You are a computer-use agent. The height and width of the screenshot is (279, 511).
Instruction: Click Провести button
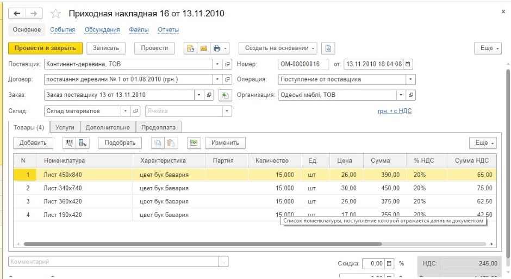(x=154, y=48)
